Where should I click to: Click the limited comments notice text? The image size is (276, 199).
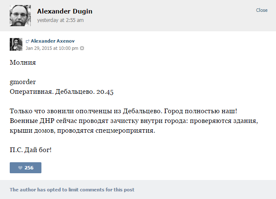[72, 190]
